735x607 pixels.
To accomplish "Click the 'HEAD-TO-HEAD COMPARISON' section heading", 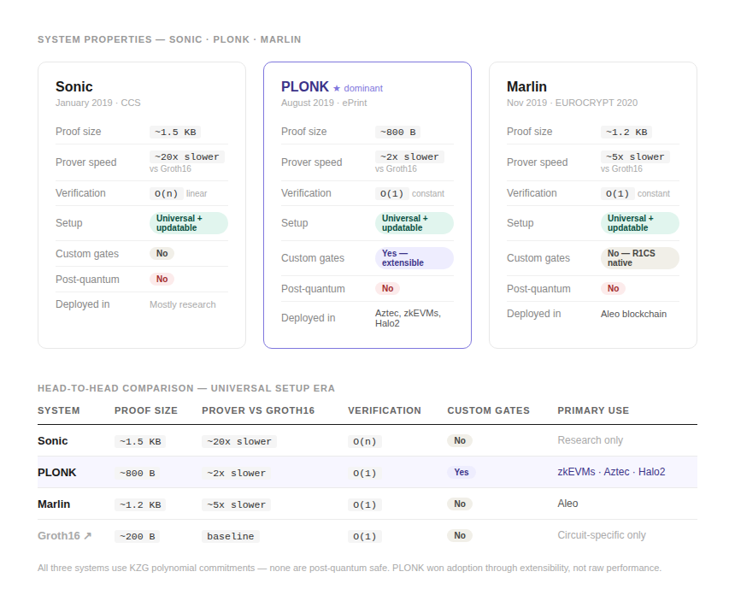I will click(x=186, y=388).
